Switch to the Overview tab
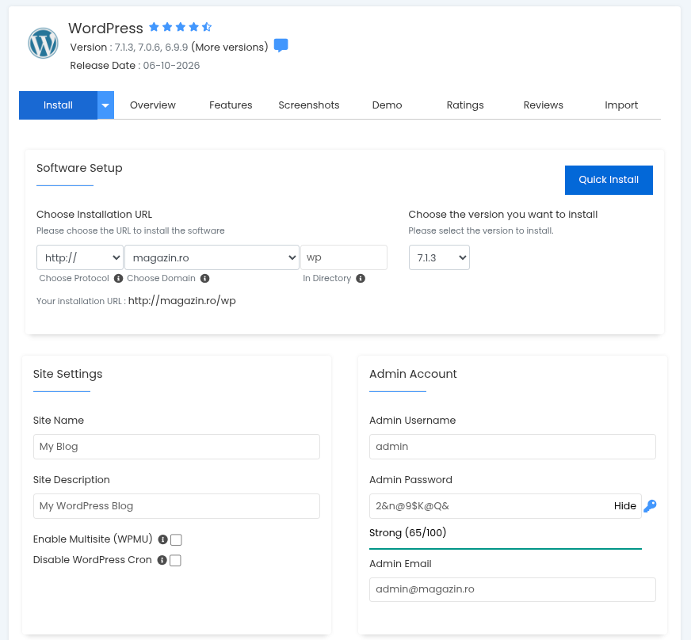Image resolution: width=691 pixels, height=640 pixels. coord(152,105)
